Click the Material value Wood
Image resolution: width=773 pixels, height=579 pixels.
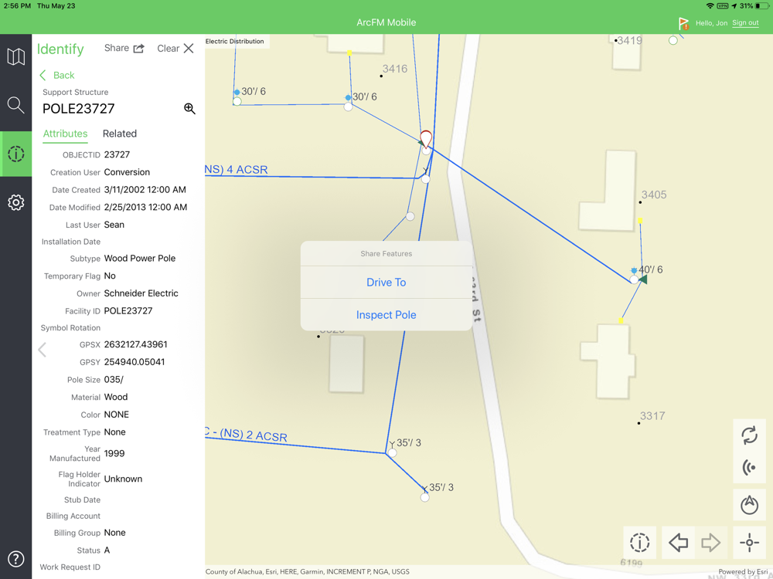coord(116,397)
